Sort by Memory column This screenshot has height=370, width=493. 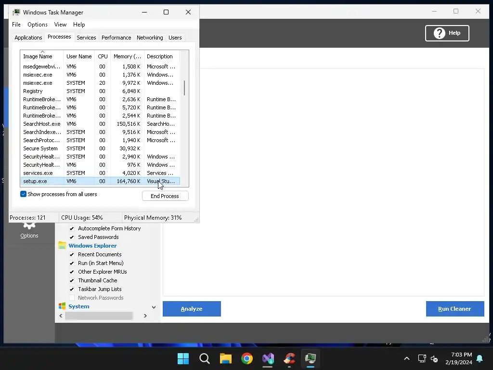[x=127, y=56]
